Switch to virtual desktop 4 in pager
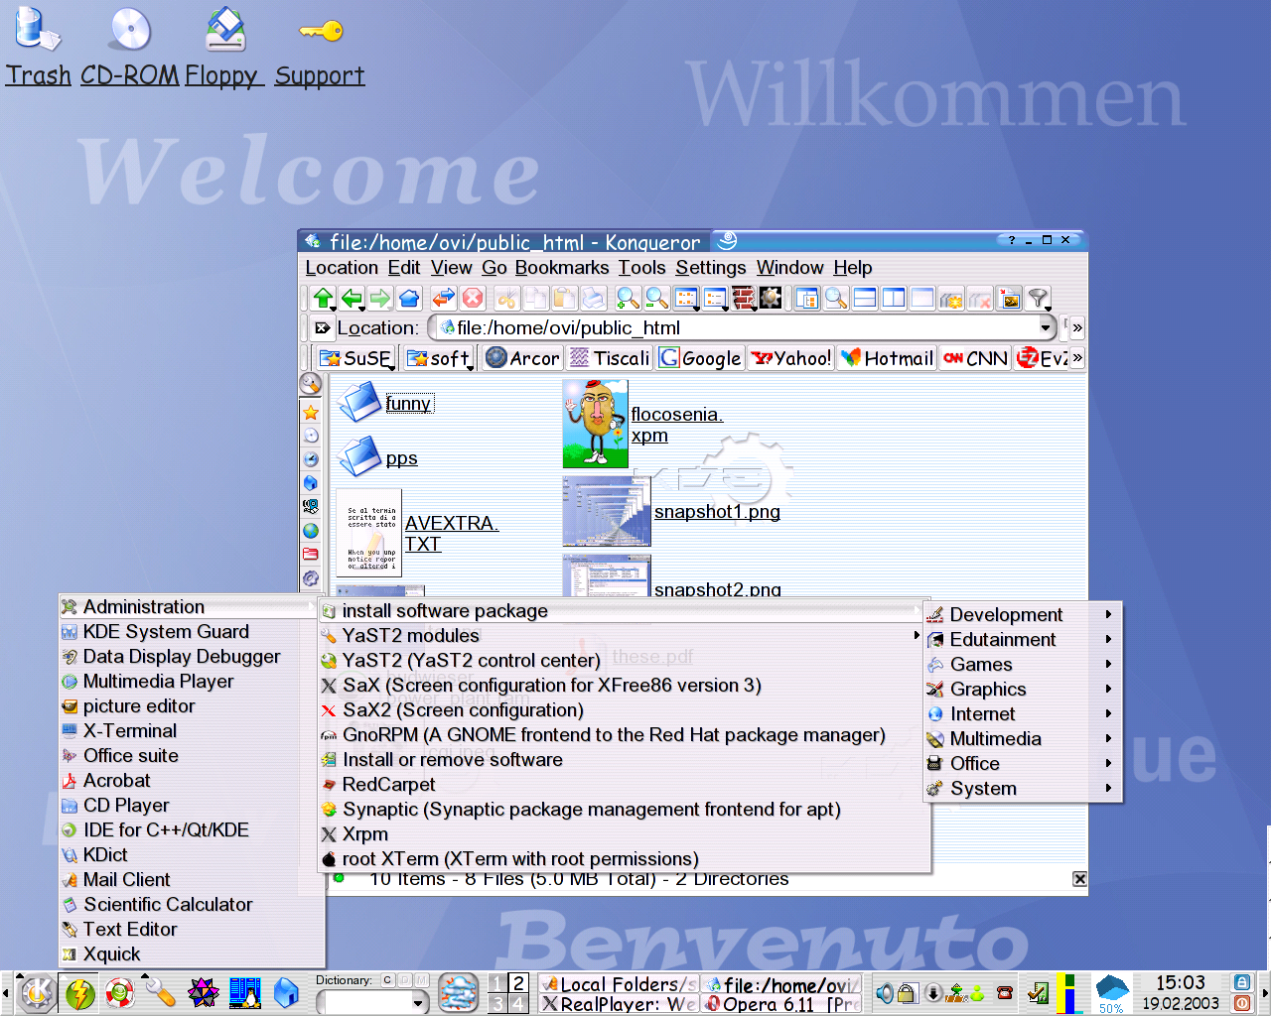1271x1016 pixels. point(517,1003)
